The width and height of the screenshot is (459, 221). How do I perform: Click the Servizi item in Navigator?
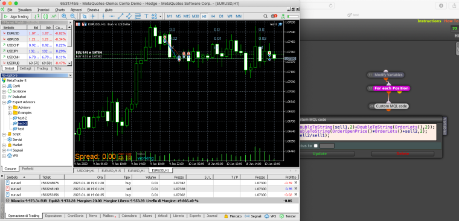pos(17,139)
